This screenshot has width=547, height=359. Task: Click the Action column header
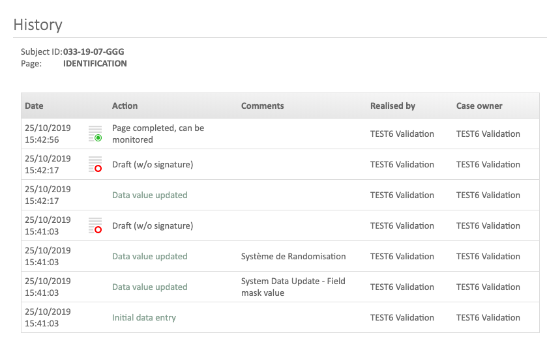pos(125,106)
